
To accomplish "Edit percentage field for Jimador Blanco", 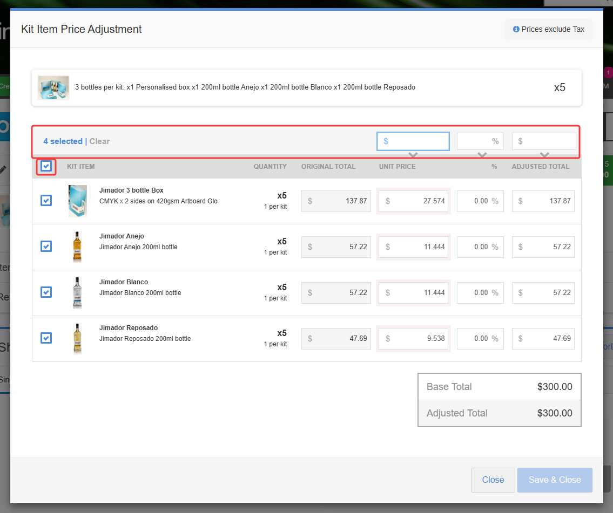I will [481, 293].
